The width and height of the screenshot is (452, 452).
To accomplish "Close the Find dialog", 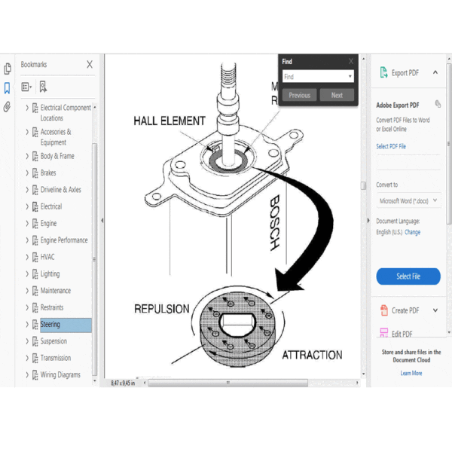I will [351, 61].
